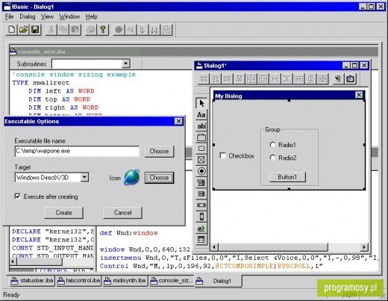Open the File menu
Screen dimensions: 388x301
9,16
